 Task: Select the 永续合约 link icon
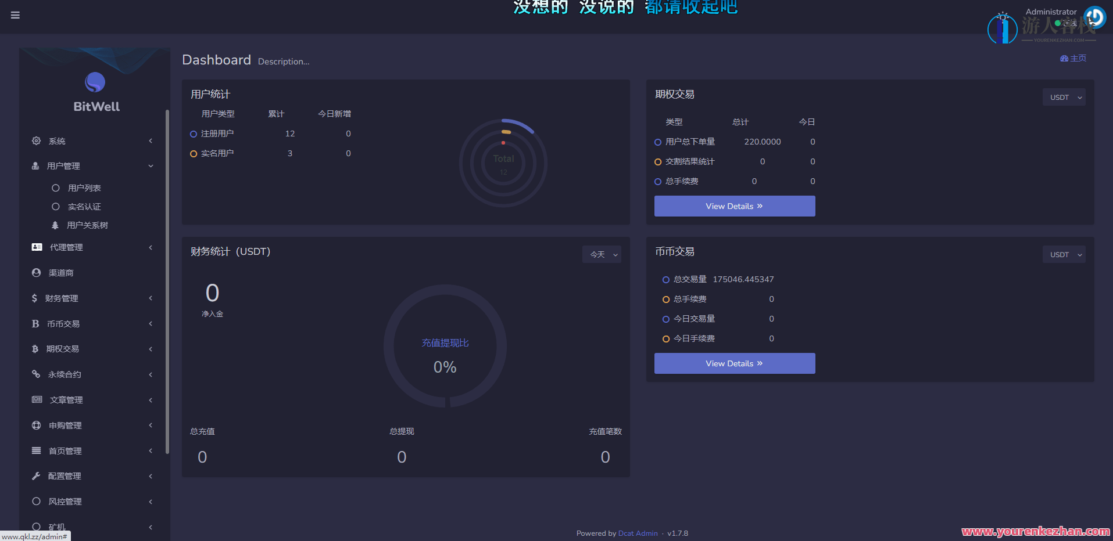pyautogui.click(x=35, y=374)
